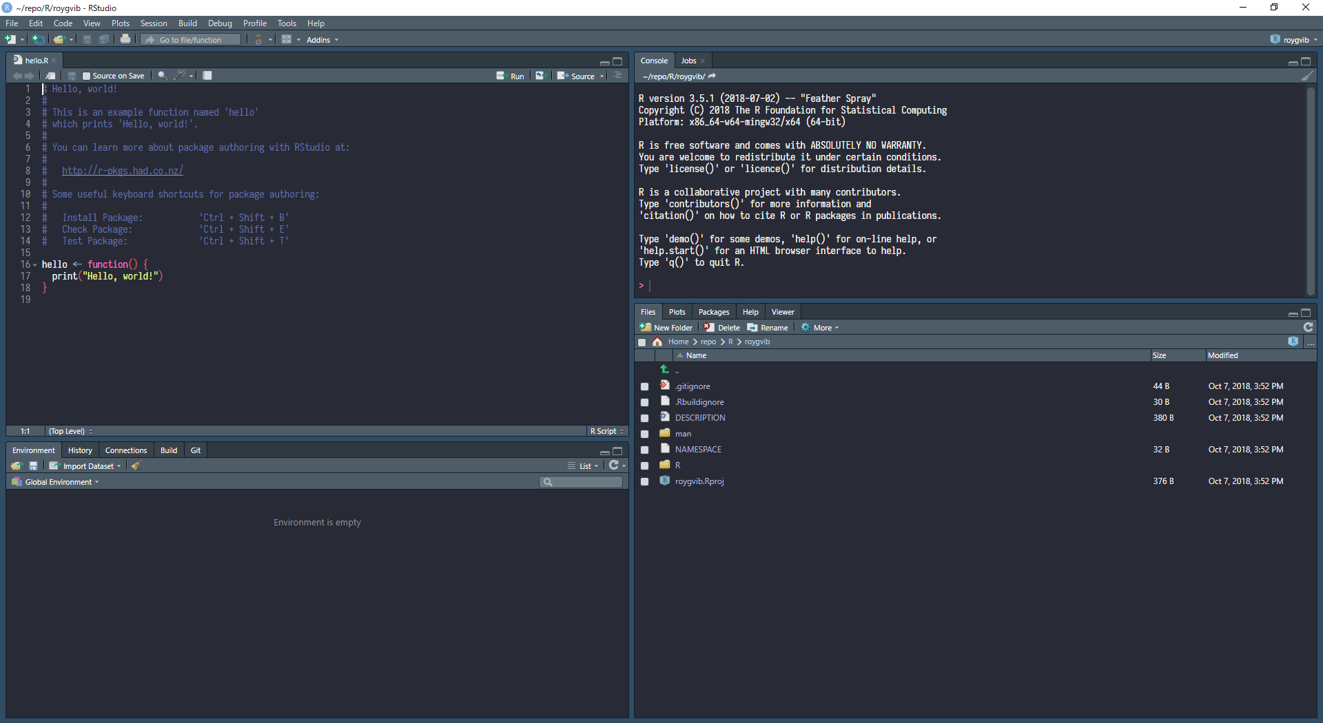
Task: Switch to the Packages tab
Action: (x=713, y=312)
